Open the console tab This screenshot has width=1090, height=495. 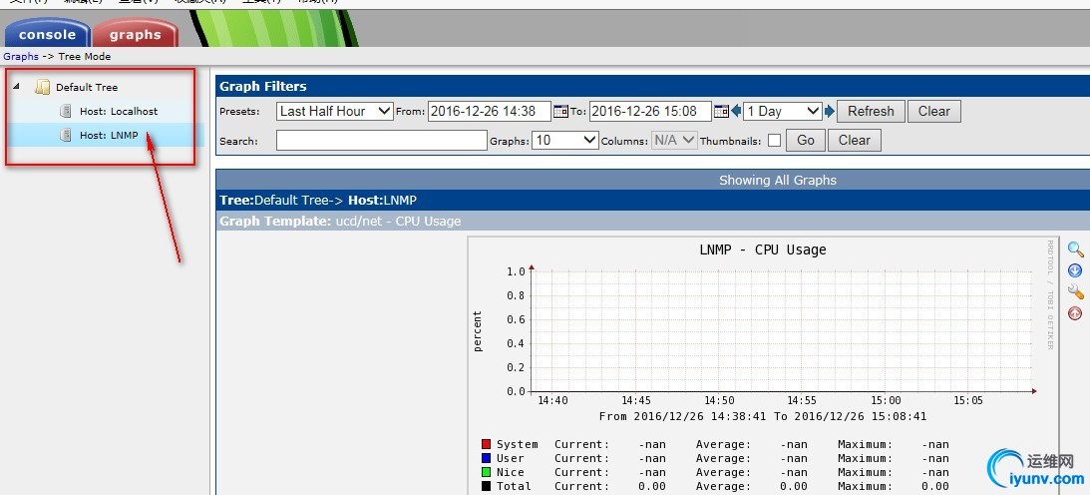tap(47, 33)
